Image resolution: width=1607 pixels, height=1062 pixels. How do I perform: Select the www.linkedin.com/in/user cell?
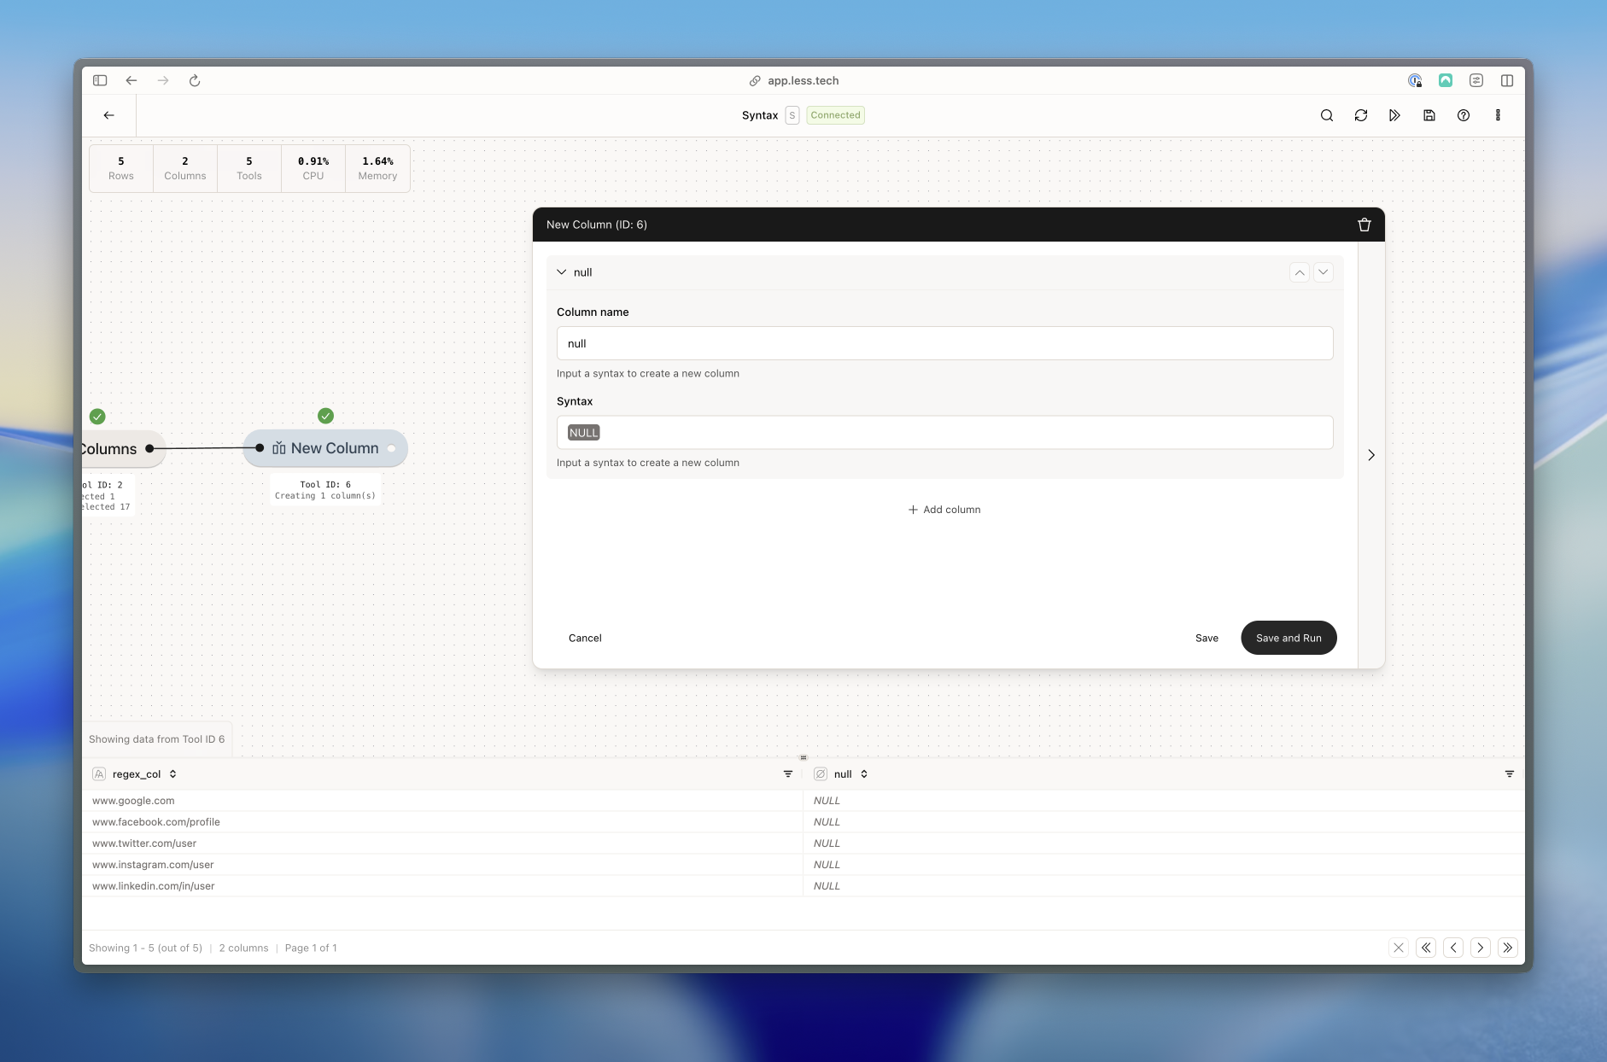[x=442, y=886]
